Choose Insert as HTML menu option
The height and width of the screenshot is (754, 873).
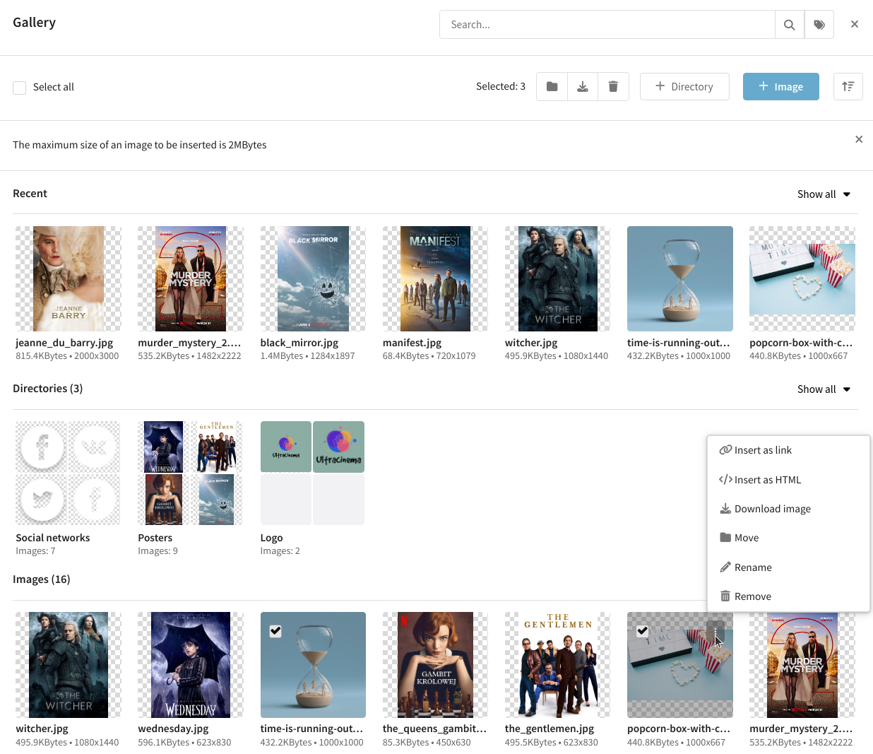[788, 480]
